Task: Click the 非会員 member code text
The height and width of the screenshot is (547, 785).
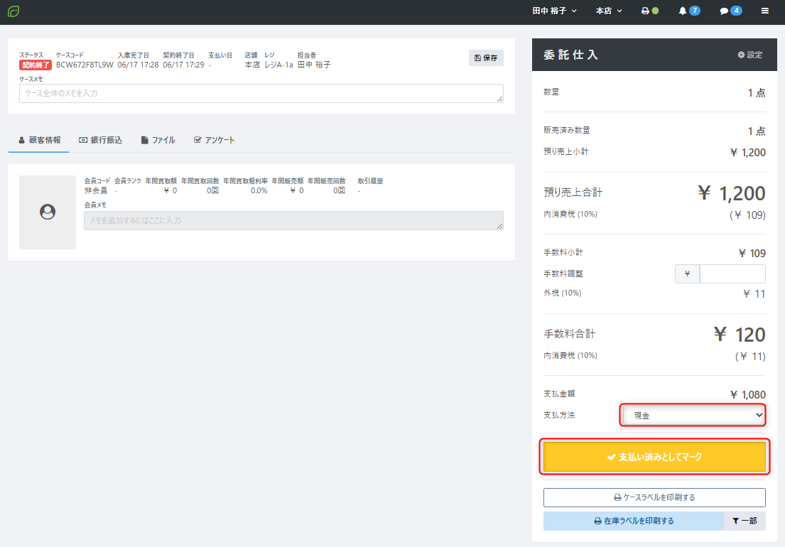Action: coord(96,190)
